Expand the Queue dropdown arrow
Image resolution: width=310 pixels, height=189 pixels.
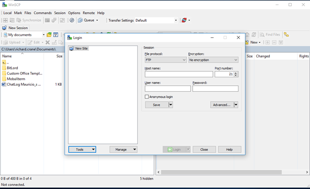pyautogui.click(x=97, y=20)
